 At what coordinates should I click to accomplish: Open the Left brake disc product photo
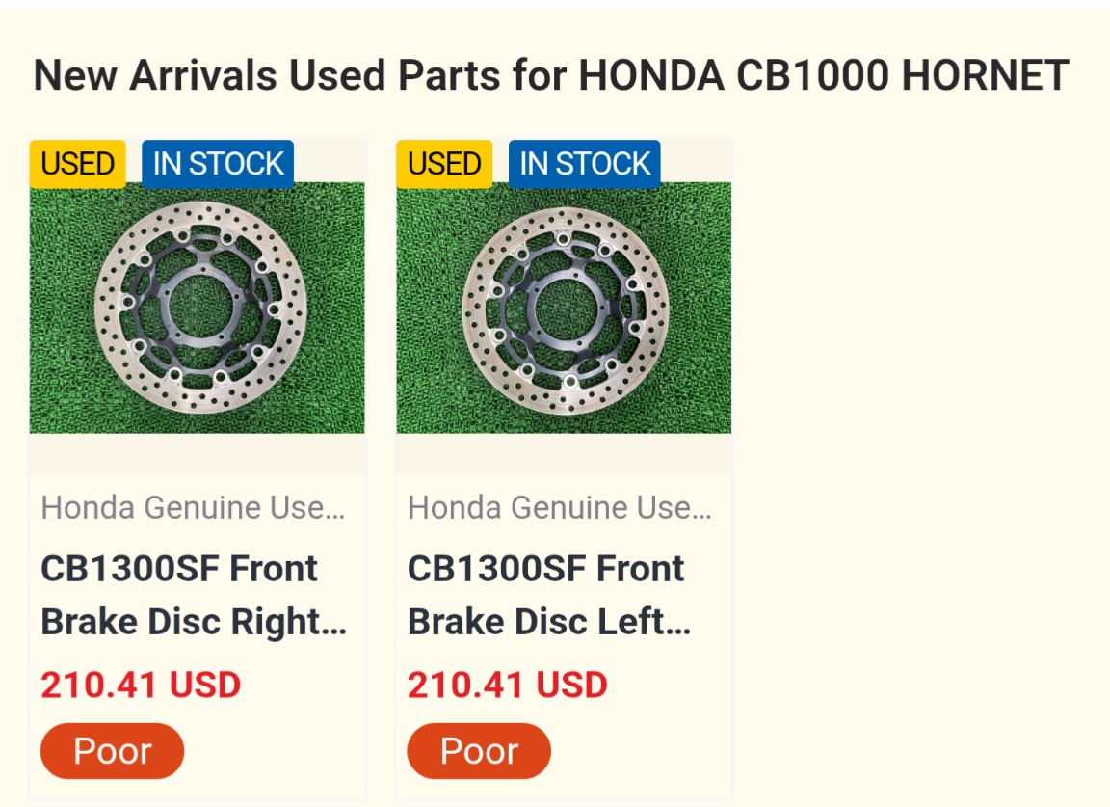click(x=564, y=308)
